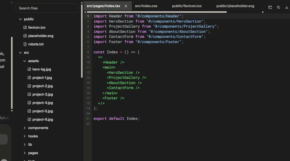Collapse the src folder chevron

point(20,53)
